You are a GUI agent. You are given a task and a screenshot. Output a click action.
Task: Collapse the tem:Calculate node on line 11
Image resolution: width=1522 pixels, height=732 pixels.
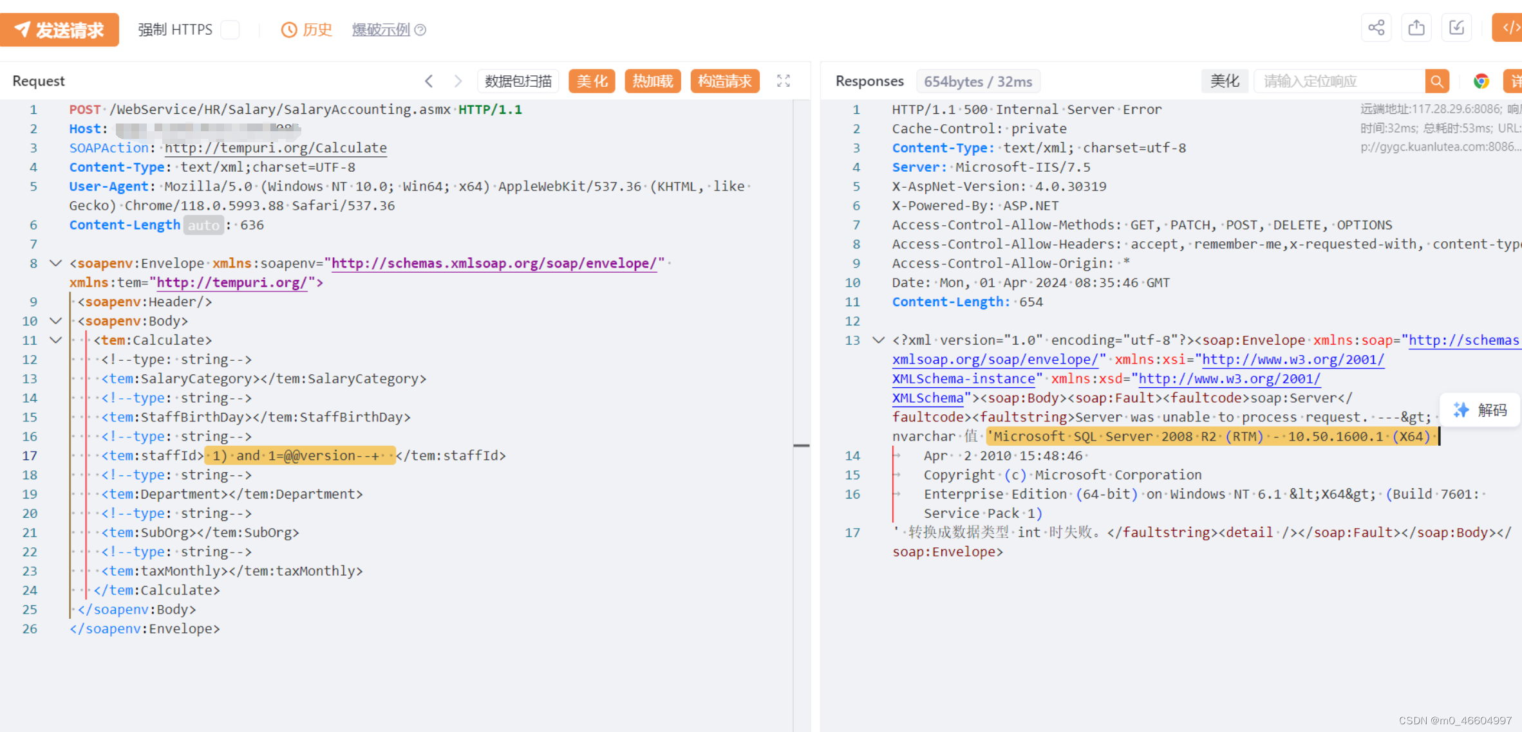click(56, 340)
